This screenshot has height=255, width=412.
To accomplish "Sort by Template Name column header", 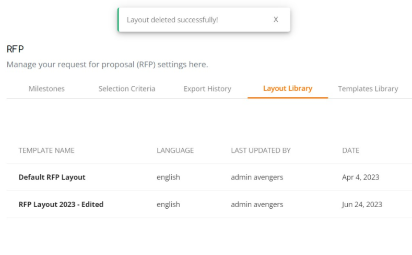I will (46, 150).
